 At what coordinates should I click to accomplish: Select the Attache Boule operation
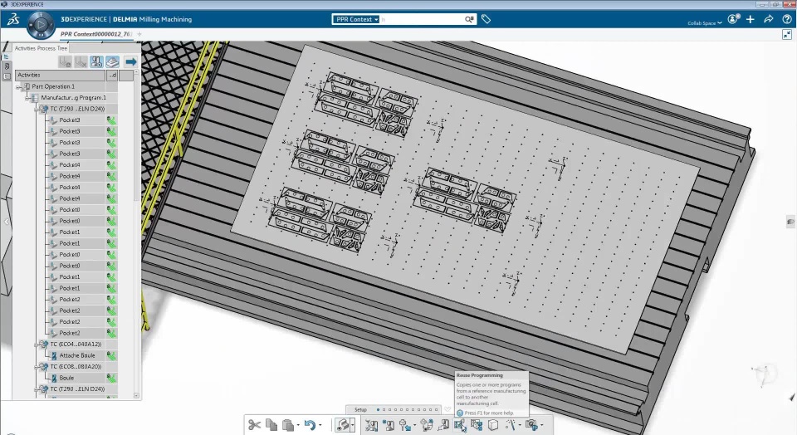(76, 356)
